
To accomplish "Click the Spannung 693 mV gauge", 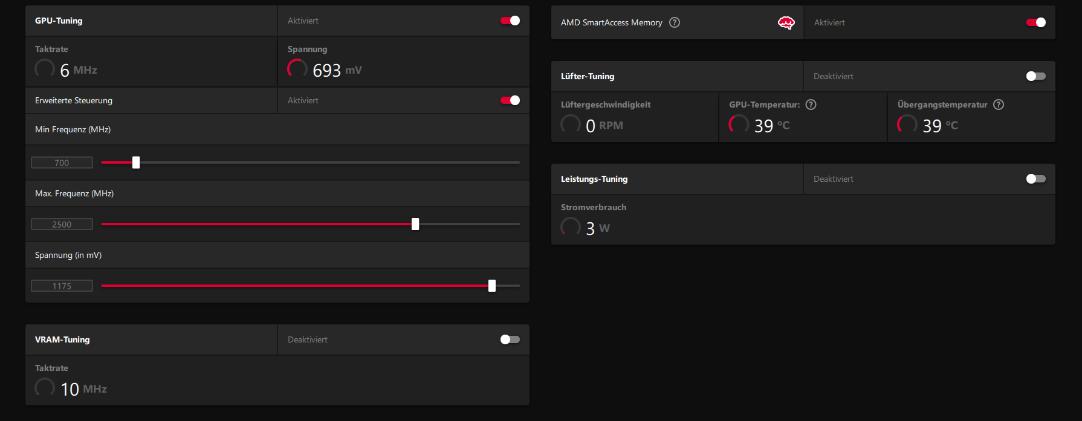I will click(297, 69).
